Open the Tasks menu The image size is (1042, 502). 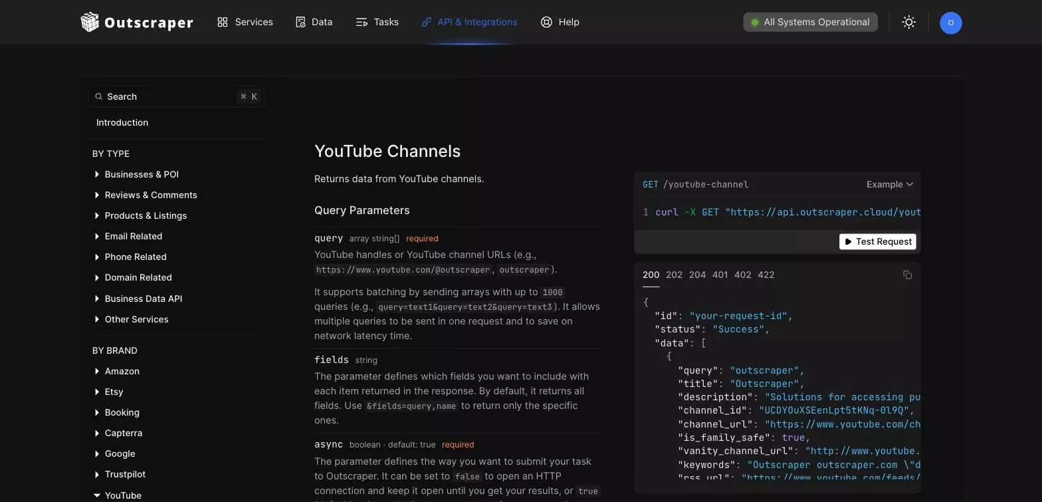coord(377,22)
